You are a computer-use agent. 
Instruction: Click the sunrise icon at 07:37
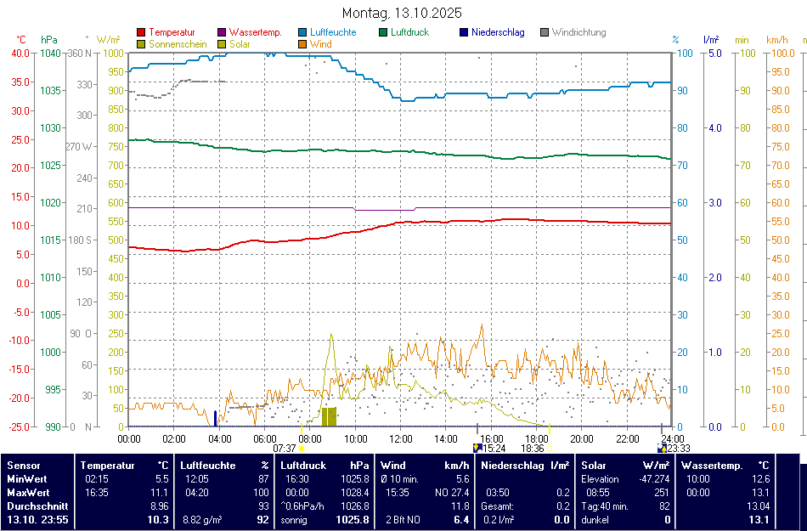pyautogui.click(x=302, y=448)
